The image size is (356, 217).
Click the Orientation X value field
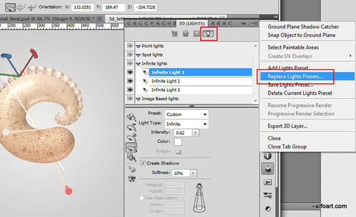[82, 7]
